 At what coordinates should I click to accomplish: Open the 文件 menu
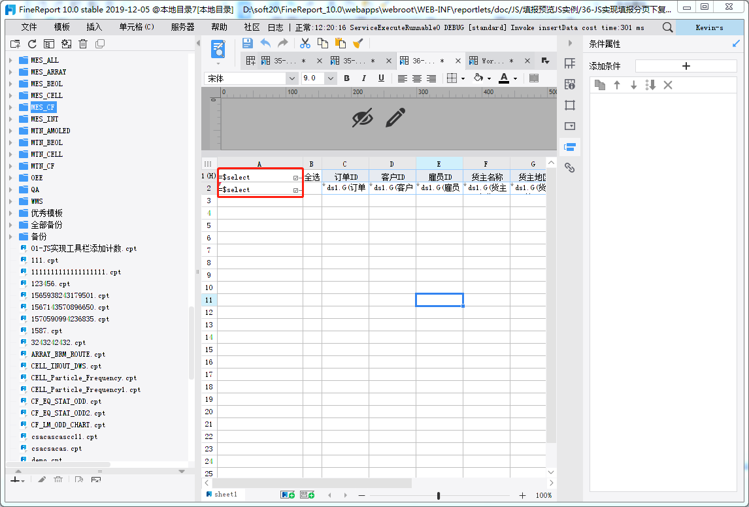(29, 27)
